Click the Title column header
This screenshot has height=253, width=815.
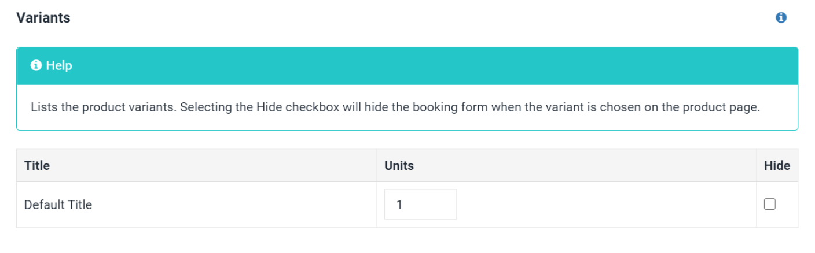pyautogui.click(x=37, y=166)
